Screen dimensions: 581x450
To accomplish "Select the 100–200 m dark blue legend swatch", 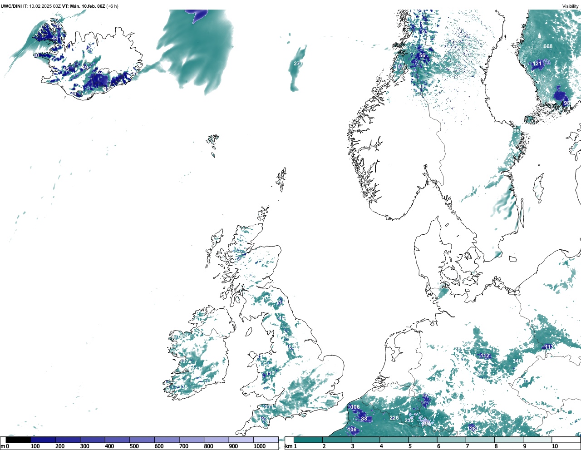I will tap(43, 440).
